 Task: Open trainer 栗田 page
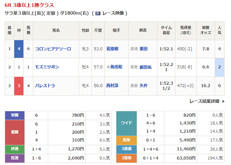tap(143, 49)
